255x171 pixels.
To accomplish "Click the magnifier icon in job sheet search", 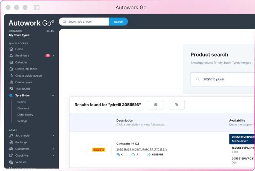I will tap(65, 22).
